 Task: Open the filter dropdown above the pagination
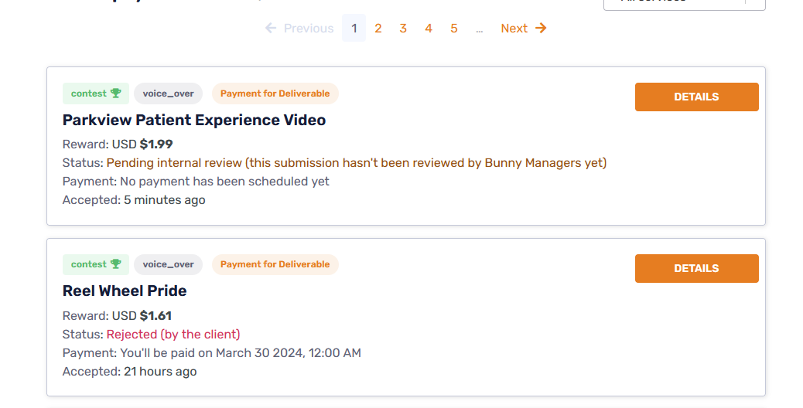click(684, 3)
